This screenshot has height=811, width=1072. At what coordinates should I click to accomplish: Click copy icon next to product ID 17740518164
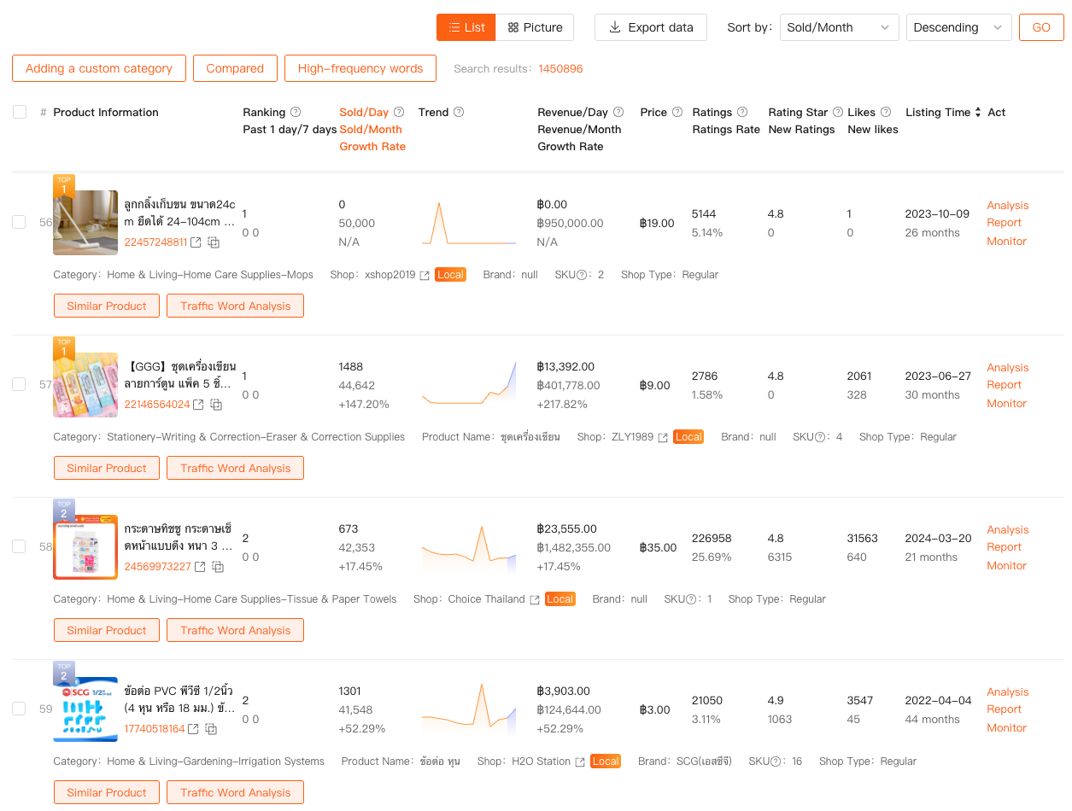point(210,728)
